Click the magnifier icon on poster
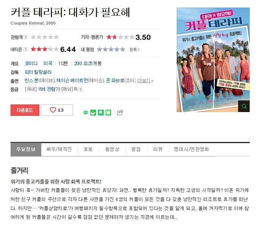 tap(244, 106)
